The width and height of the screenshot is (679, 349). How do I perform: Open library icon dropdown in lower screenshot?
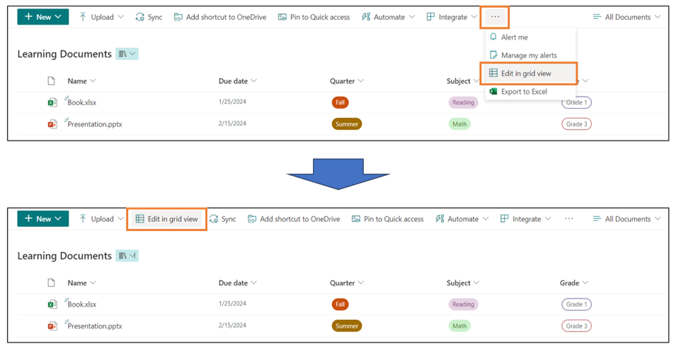pos(127,255)
